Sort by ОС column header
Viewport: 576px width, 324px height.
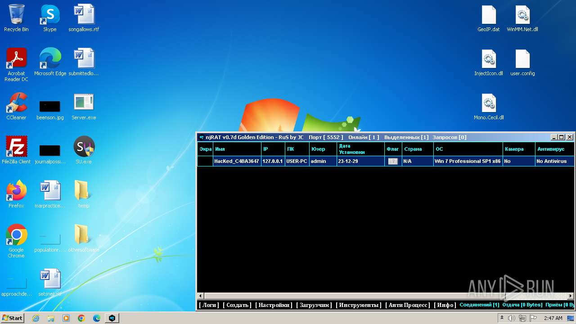pos(468,149)
